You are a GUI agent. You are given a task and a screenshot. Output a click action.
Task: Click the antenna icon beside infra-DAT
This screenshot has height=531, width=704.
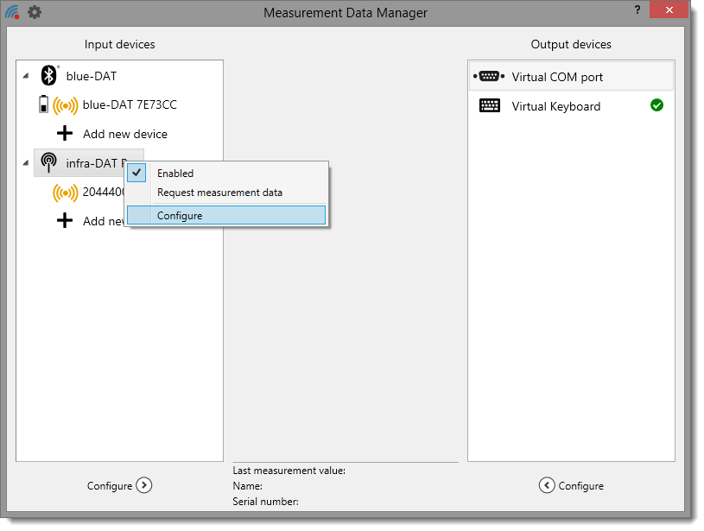coord(49,162)
